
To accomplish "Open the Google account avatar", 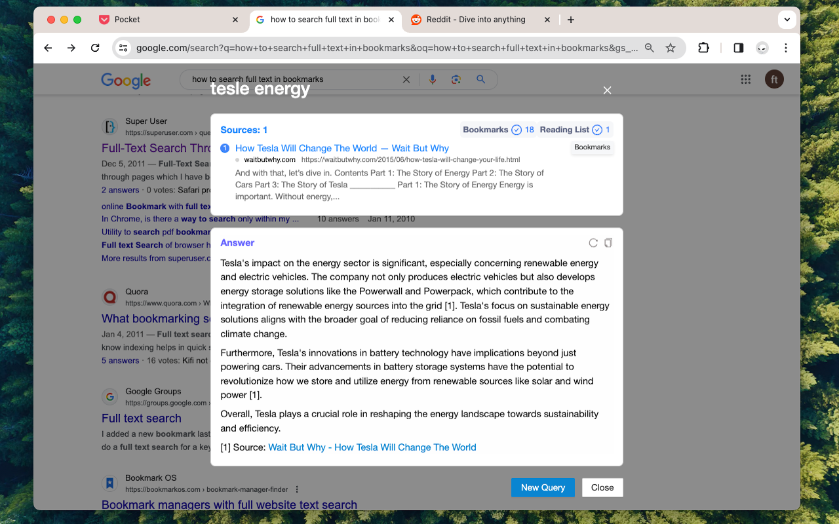I will coord(774,79).
